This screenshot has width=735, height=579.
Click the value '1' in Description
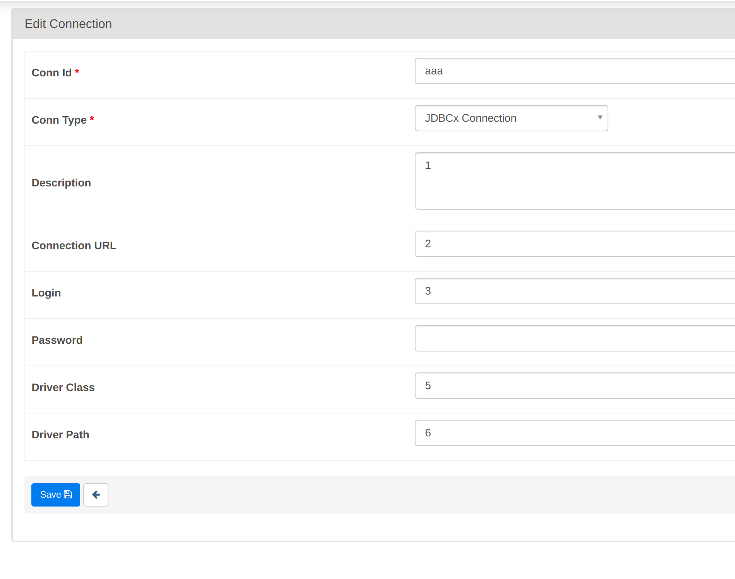(428, 165)
